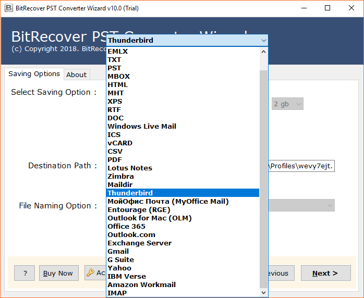Click the list scrollbar up arrow
The width and height of the screenshot is (364, 298).
[263, 52]
